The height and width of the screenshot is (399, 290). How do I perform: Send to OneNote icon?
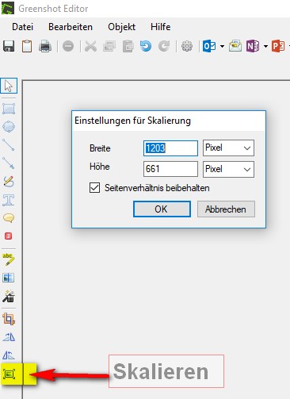click(253, 46)
